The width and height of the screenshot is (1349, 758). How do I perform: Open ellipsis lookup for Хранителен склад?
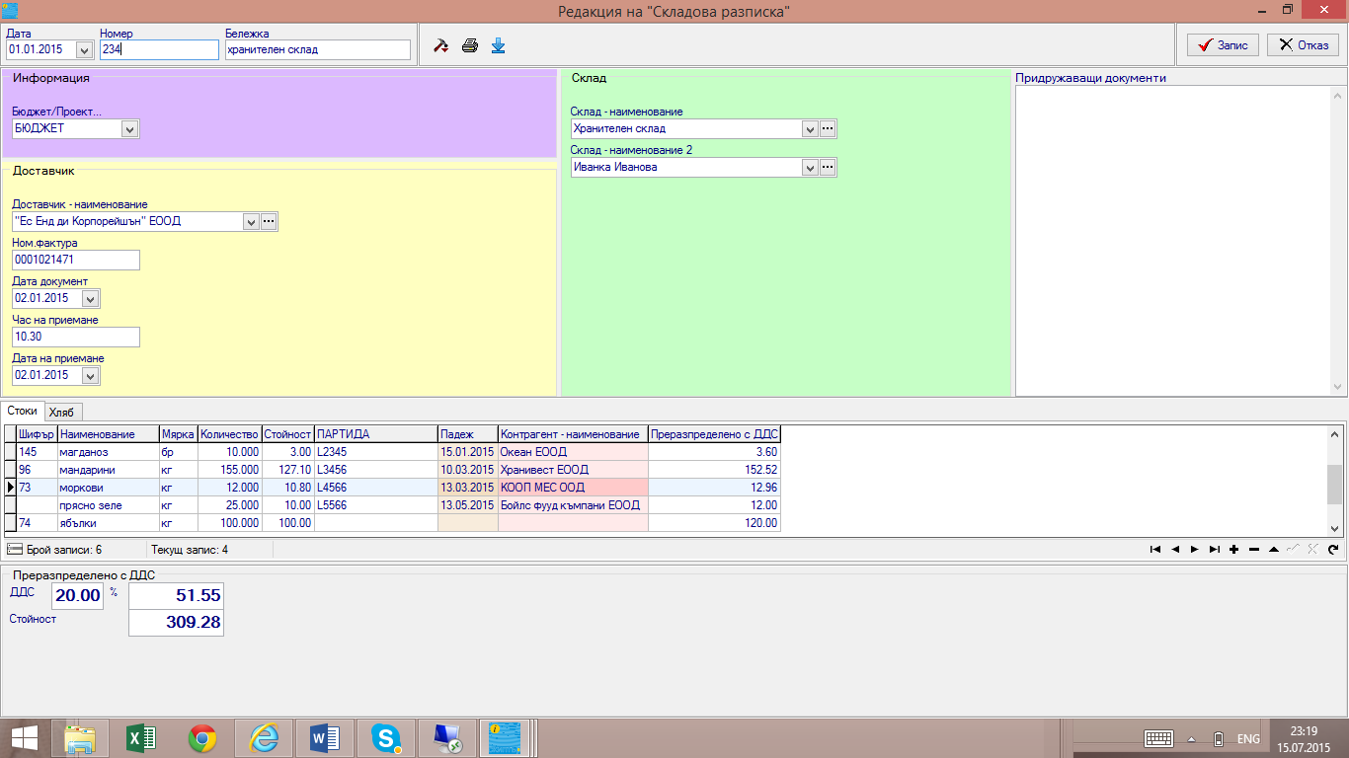pos(828,129)
